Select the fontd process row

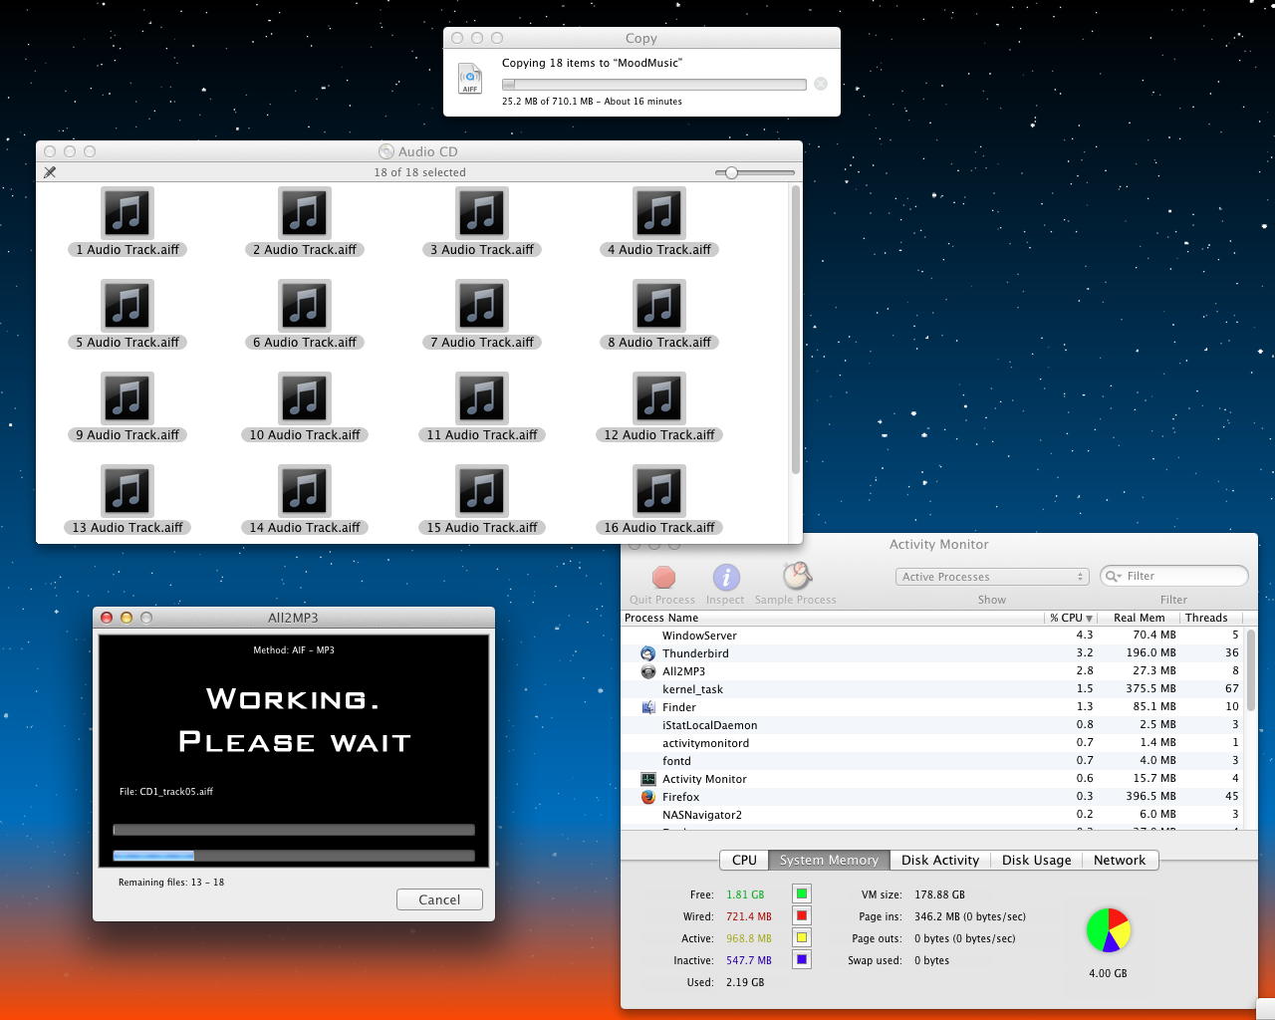pos(931,761)
